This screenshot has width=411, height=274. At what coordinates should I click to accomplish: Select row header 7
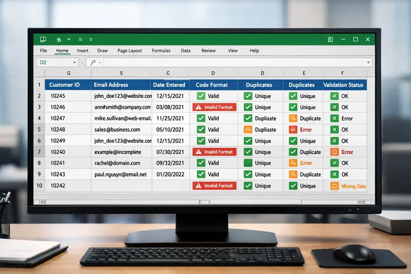tap(39, 152)
